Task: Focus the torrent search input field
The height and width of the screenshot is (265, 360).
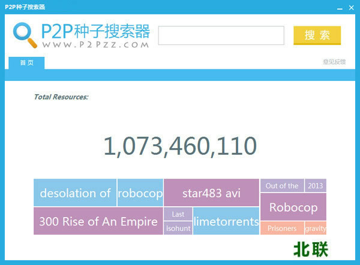Action: (x=221, y=35)
